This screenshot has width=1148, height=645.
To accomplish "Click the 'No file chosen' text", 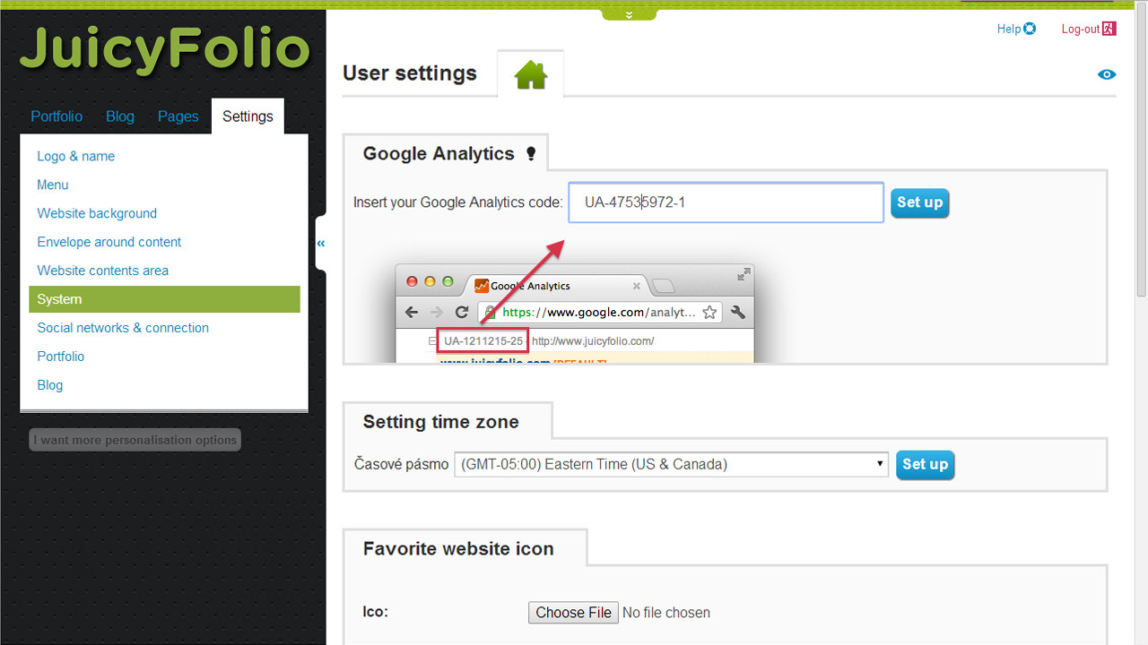I will [666, 613].
